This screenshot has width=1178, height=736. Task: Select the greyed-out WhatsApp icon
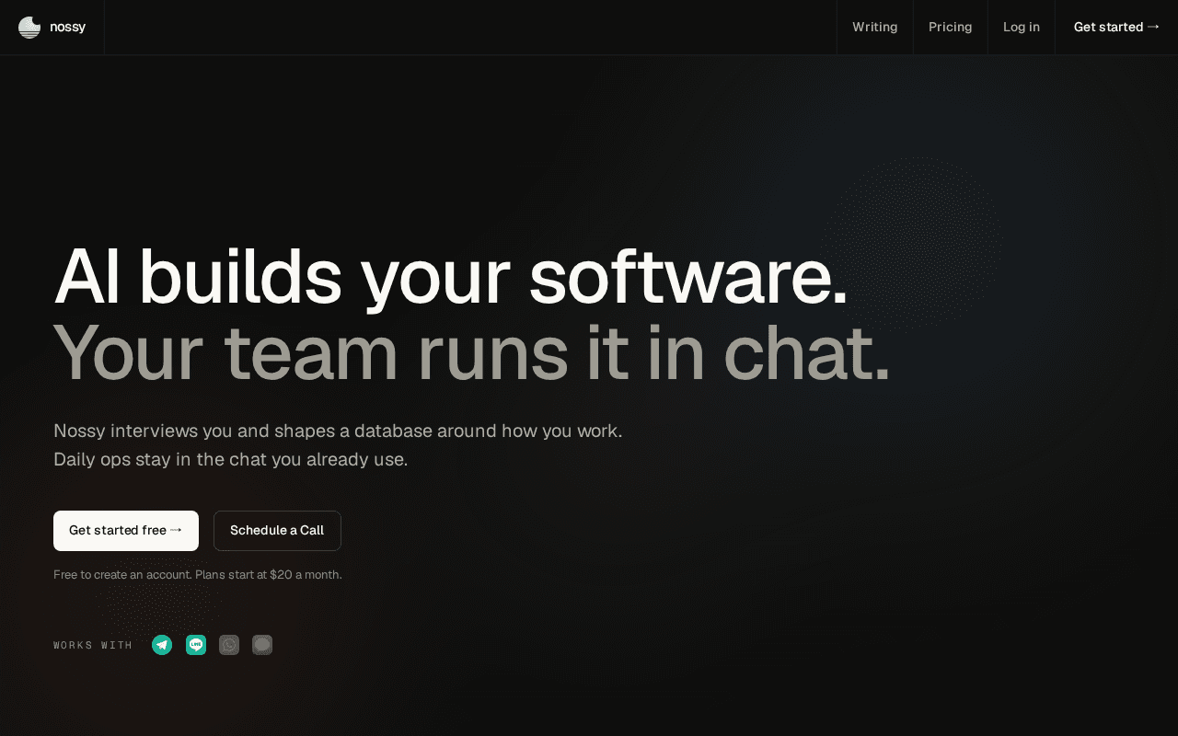(229, 645)
